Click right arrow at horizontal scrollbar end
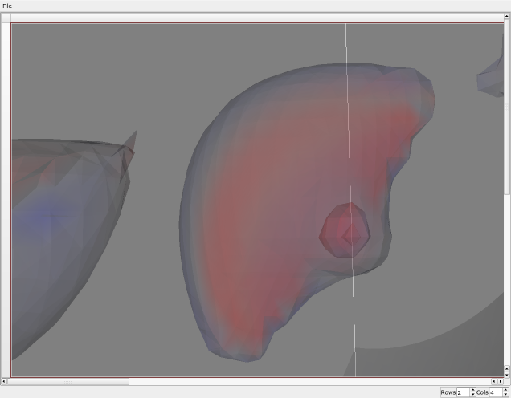This screenshot has height=398, width=511. [x=501, y=381]
